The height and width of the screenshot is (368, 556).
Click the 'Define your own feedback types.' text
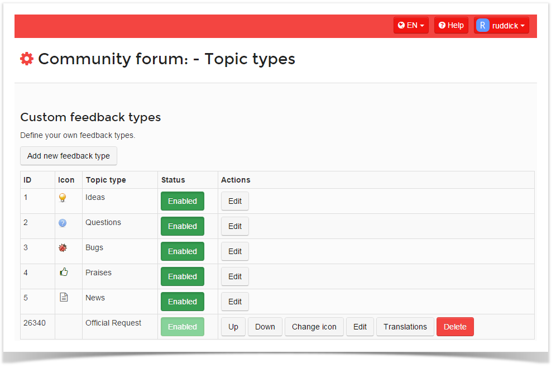point(78,135)
